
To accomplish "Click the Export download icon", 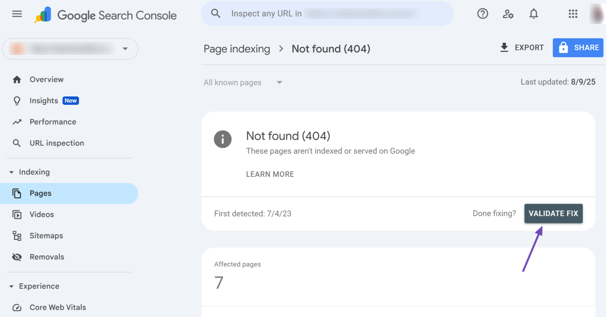I will click(504, 48).
